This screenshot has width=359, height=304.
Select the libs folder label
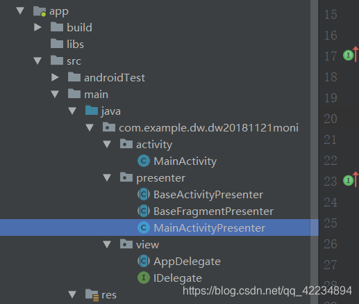[75, 45]
